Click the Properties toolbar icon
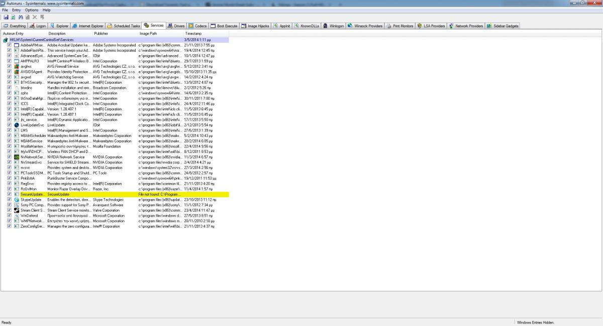603x326 pixels. (x=28, y=17)
